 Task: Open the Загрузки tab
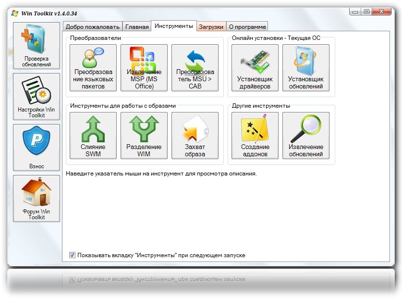coord(211,27)
